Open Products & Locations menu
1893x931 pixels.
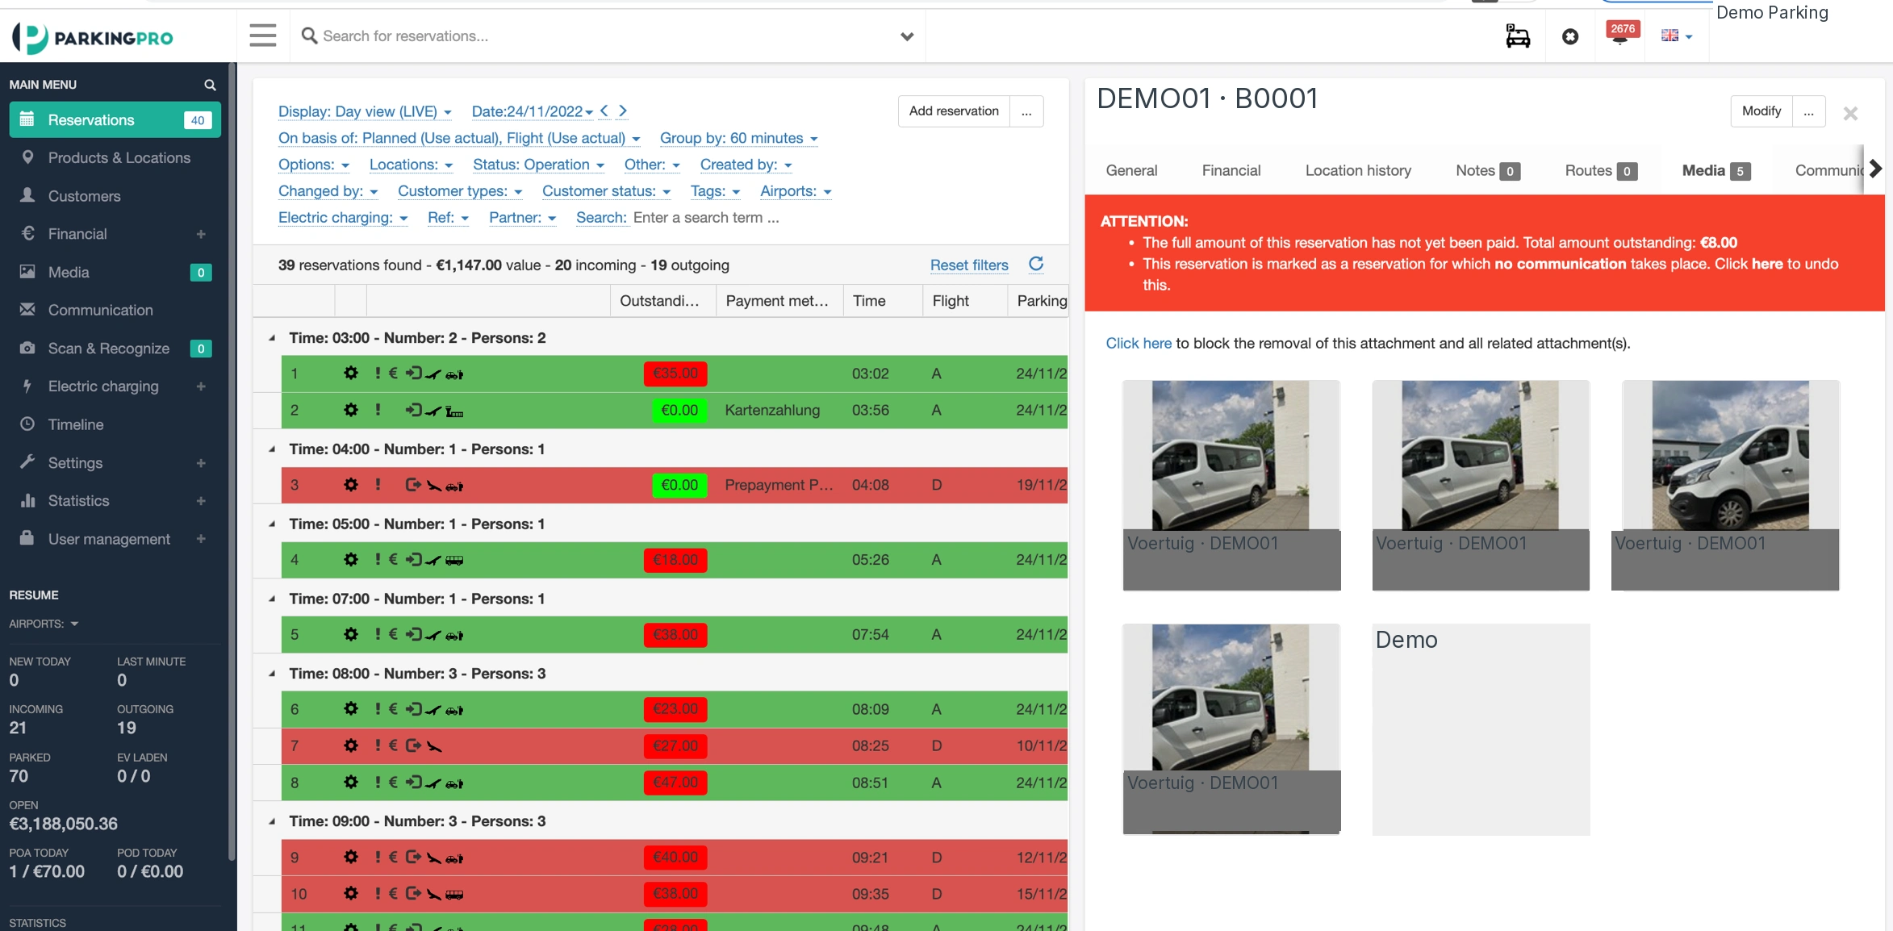coord(115,158)
